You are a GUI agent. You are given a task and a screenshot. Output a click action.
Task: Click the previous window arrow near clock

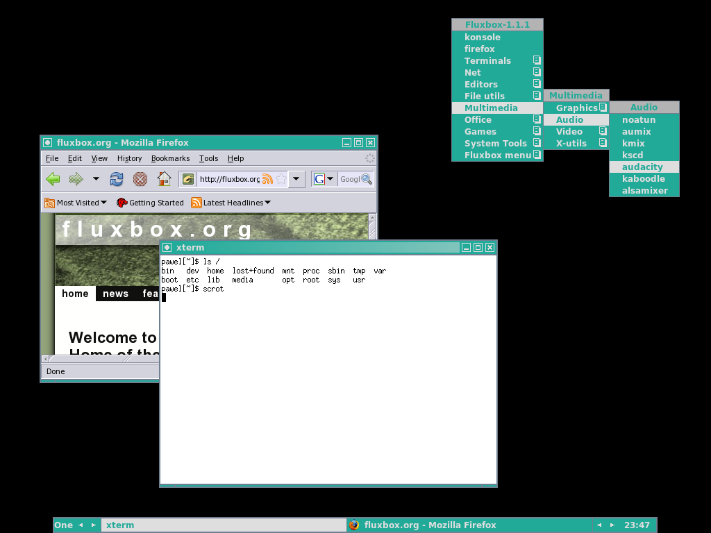coord(599,525)
